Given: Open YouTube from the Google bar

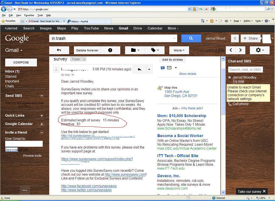Looking at the screenshot, I should (91, 28).
